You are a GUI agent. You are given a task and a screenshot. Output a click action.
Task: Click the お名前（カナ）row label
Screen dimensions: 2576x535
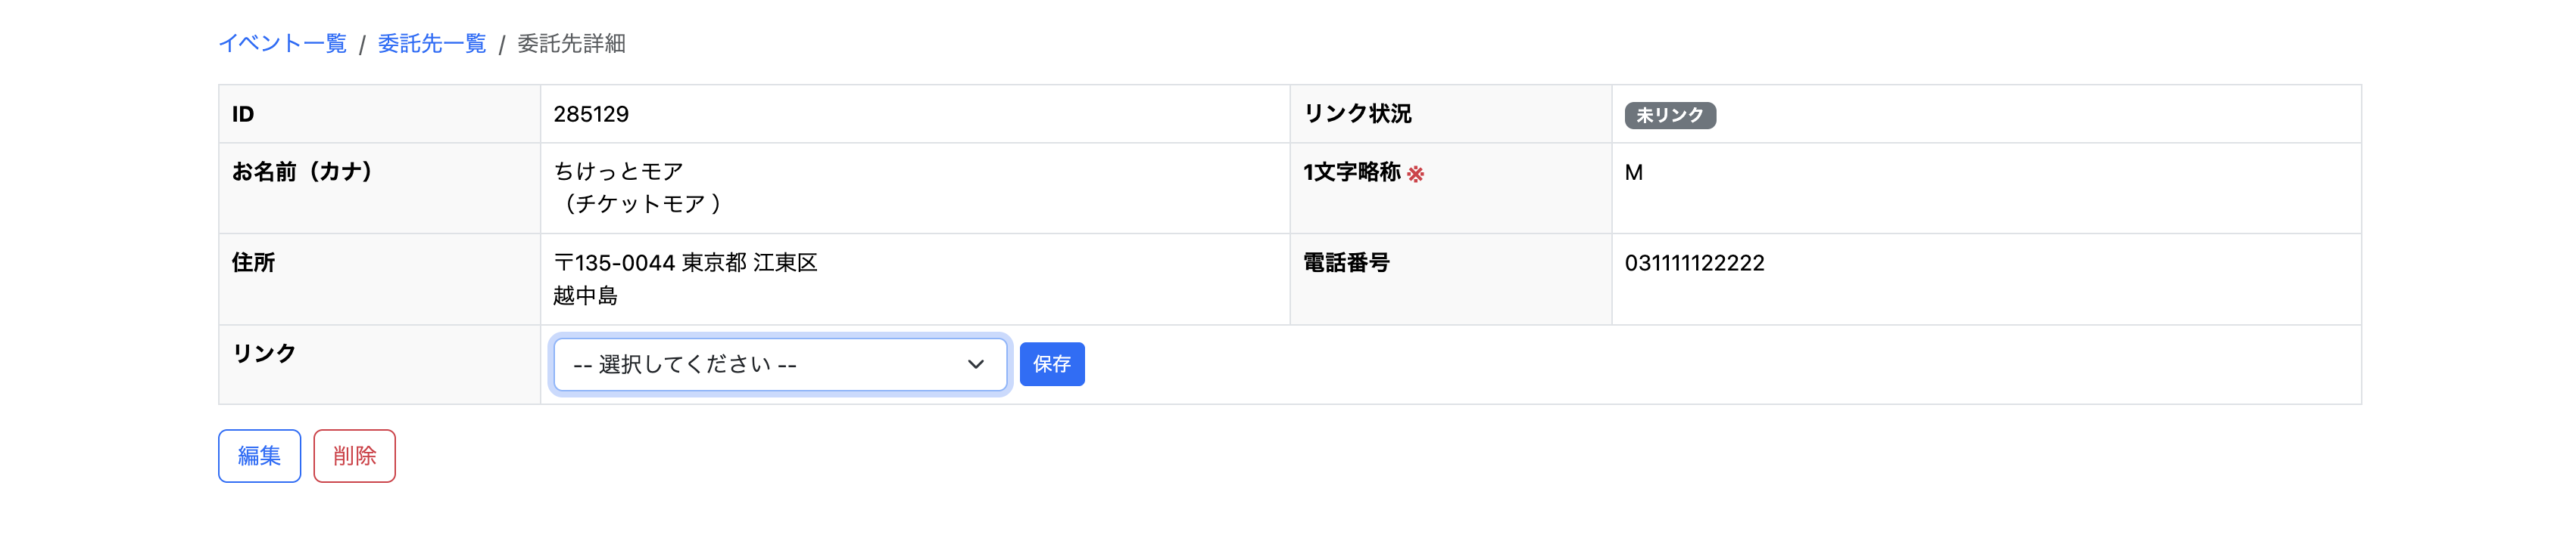point(301,171)
